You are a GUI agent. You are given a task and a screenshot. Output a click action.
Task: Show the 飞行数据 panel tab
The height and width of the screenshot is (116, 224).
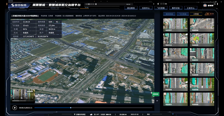point(183,14)
